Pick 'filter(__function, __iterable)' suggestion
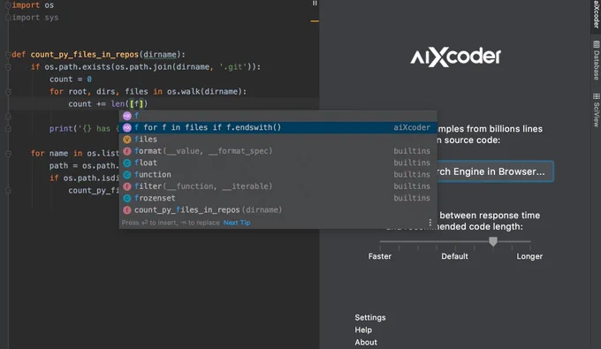601x349 pixels. [278, 186]
